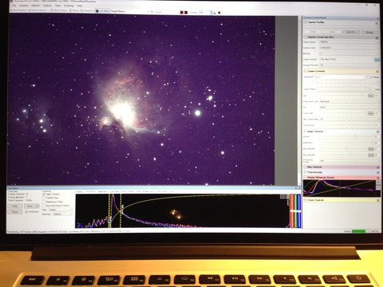
Task: Click the Display Histogram Stretch collapse icon
Action: click(x=306, y=177)
